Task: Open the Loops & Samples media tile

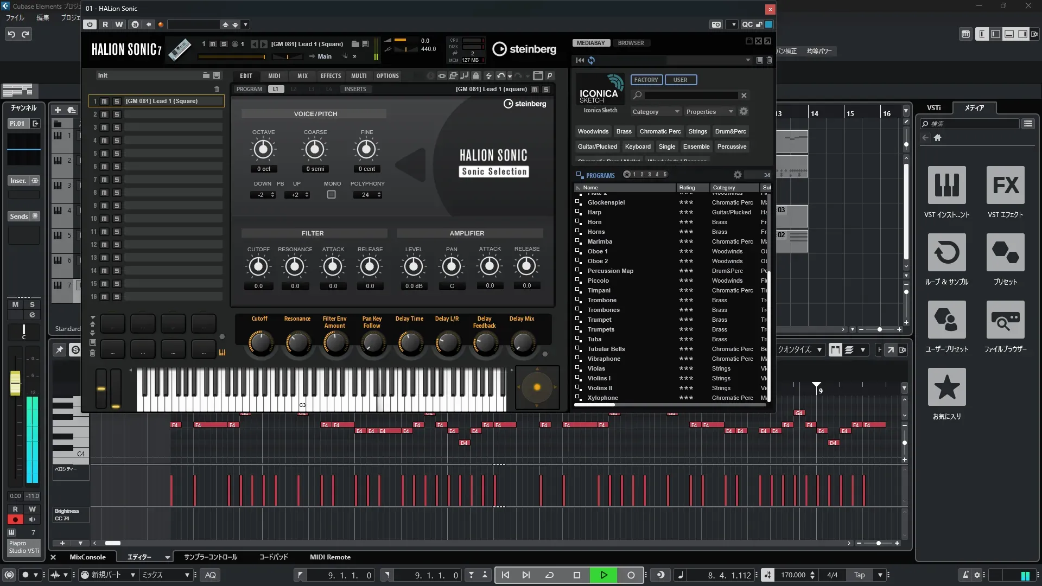Action: (946, 253)
